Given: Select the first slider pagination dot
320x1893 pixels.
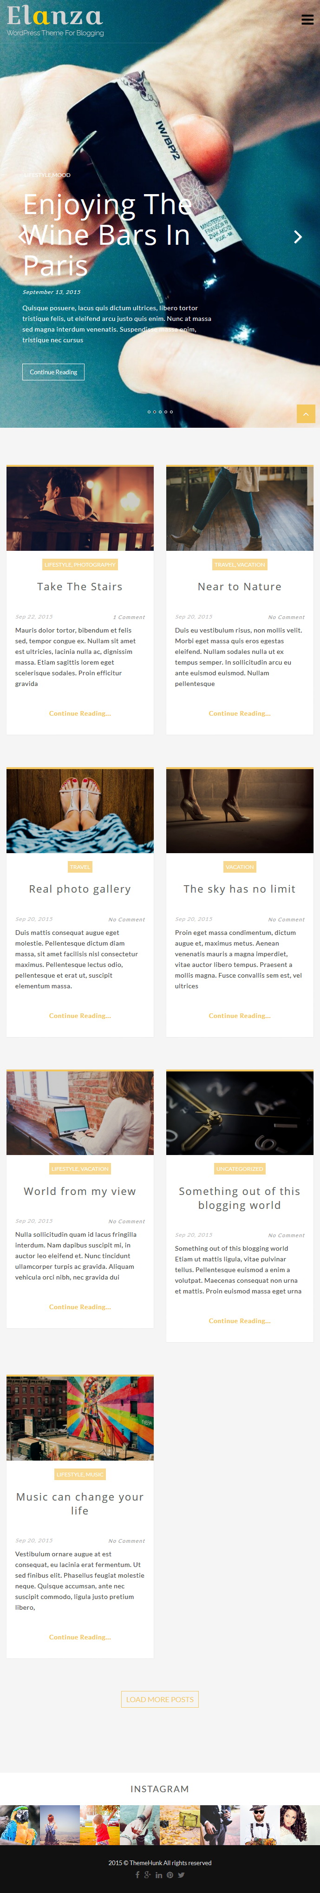Looking at the screenshot, I should (x=150, y=411).
